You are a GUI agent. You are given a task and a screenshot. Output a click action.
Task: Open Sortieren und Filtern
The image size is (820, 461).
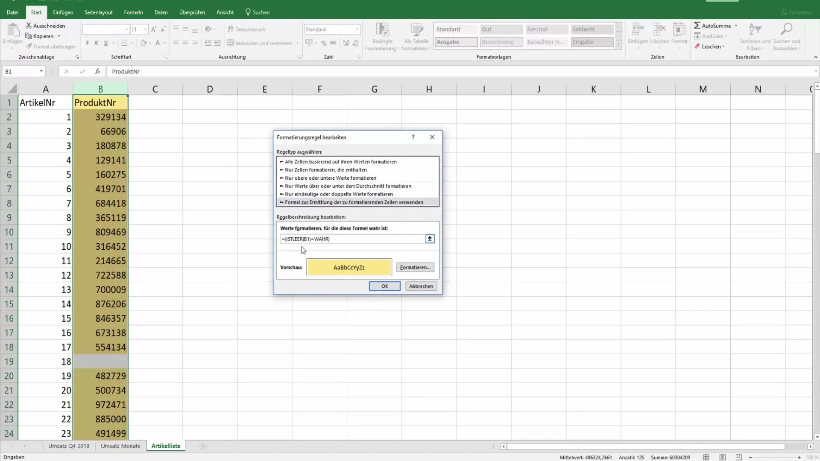pyautogui.click(x=755, y=37)
